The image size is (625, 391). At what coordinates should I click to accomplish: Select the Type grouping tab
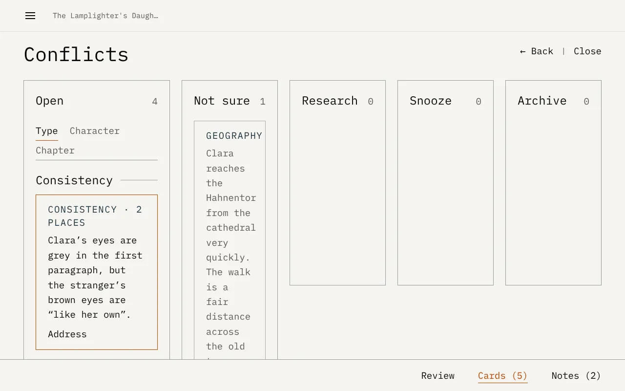(x=47, y=131)
